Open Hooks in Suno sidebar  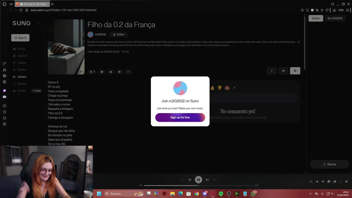[x=19, y=91]
